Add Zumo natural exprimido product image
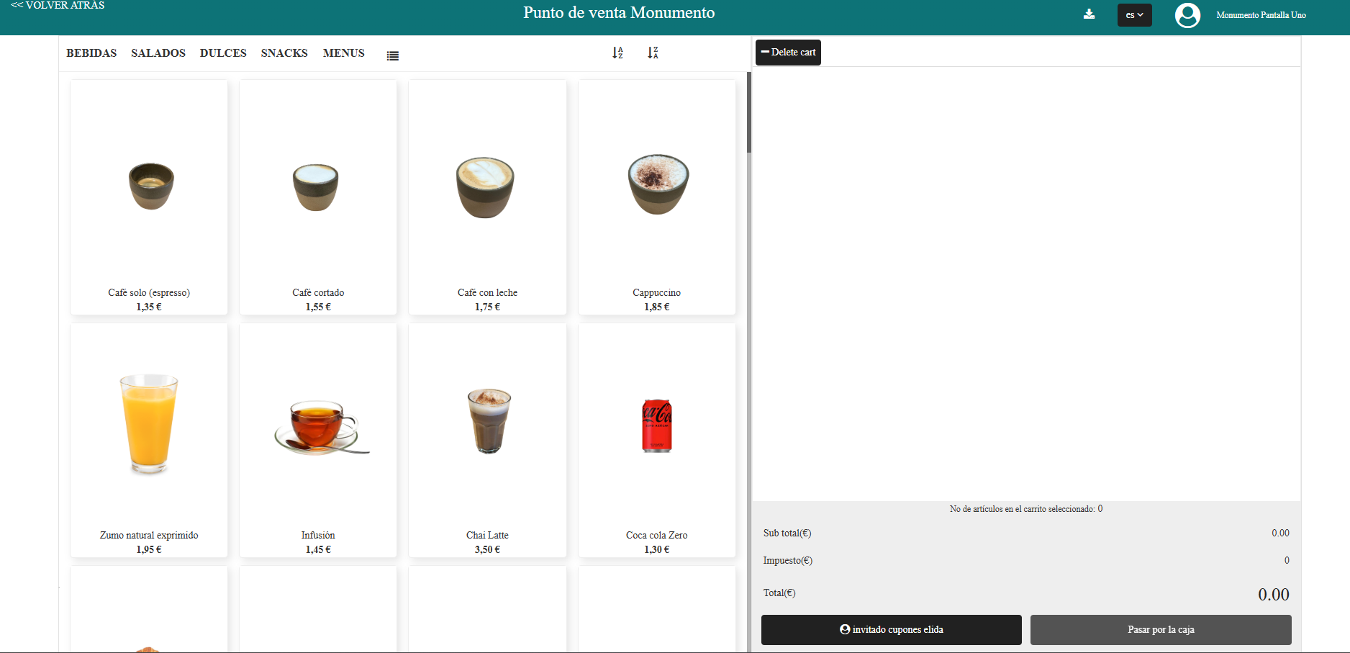This screenshot has height=653, width=1350. coord(149,423)
